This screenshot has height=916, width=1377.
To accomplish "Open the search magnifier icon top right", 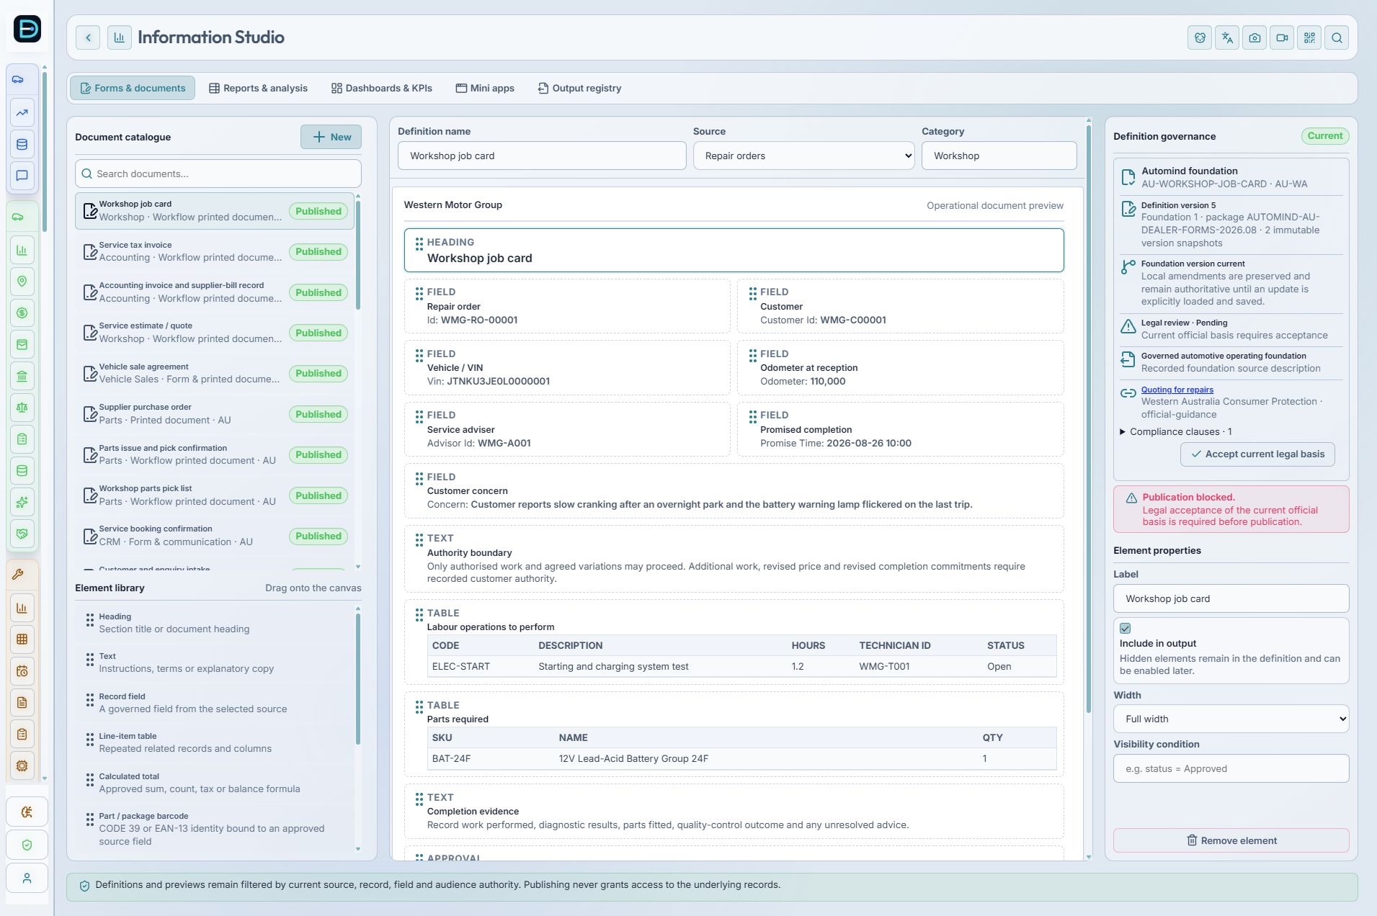I will 1337,37.
